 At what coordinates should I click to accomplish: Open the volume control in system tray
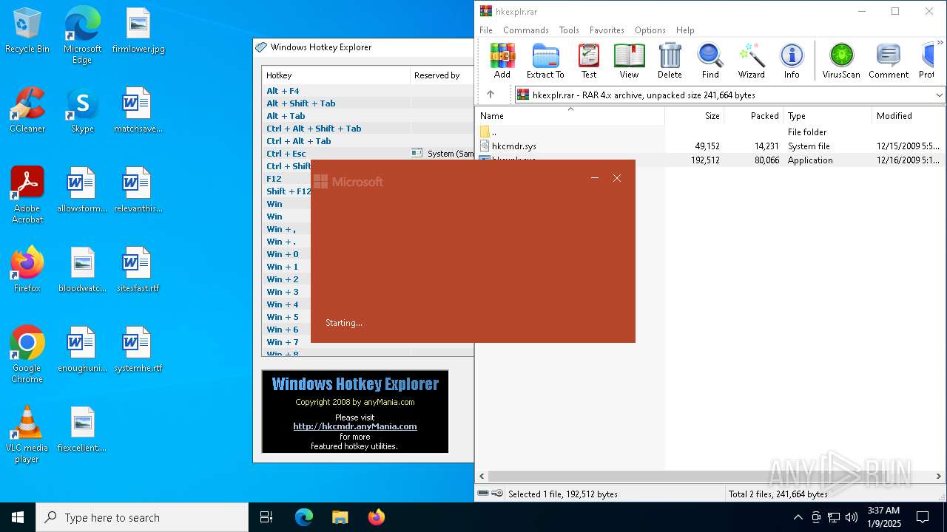(852, 517)
